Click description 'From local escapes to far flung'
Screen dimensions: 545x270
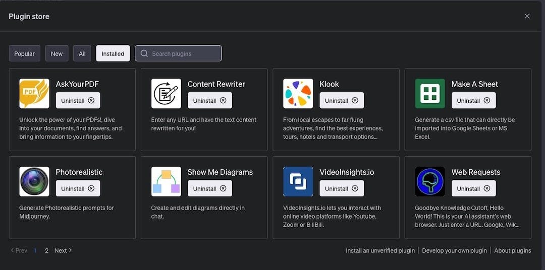click(x=333, y=128)
